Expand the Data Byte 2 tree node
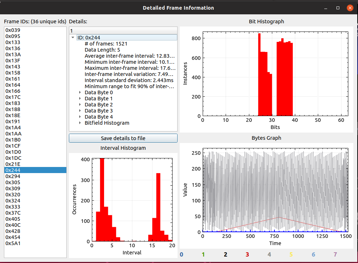The width and height of the screenshot is (358, 263). coord(80,105)
